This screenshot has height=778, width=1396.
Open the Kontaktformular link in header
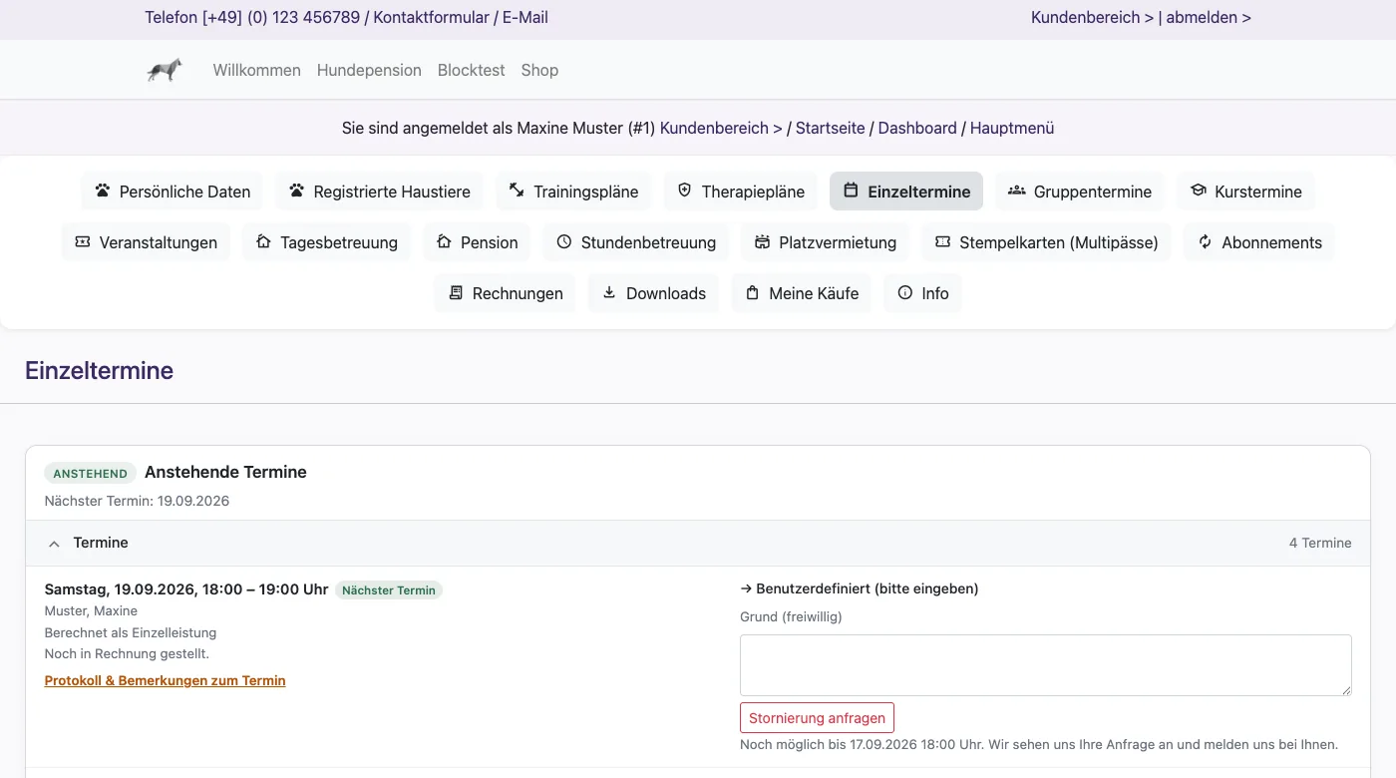431,17
